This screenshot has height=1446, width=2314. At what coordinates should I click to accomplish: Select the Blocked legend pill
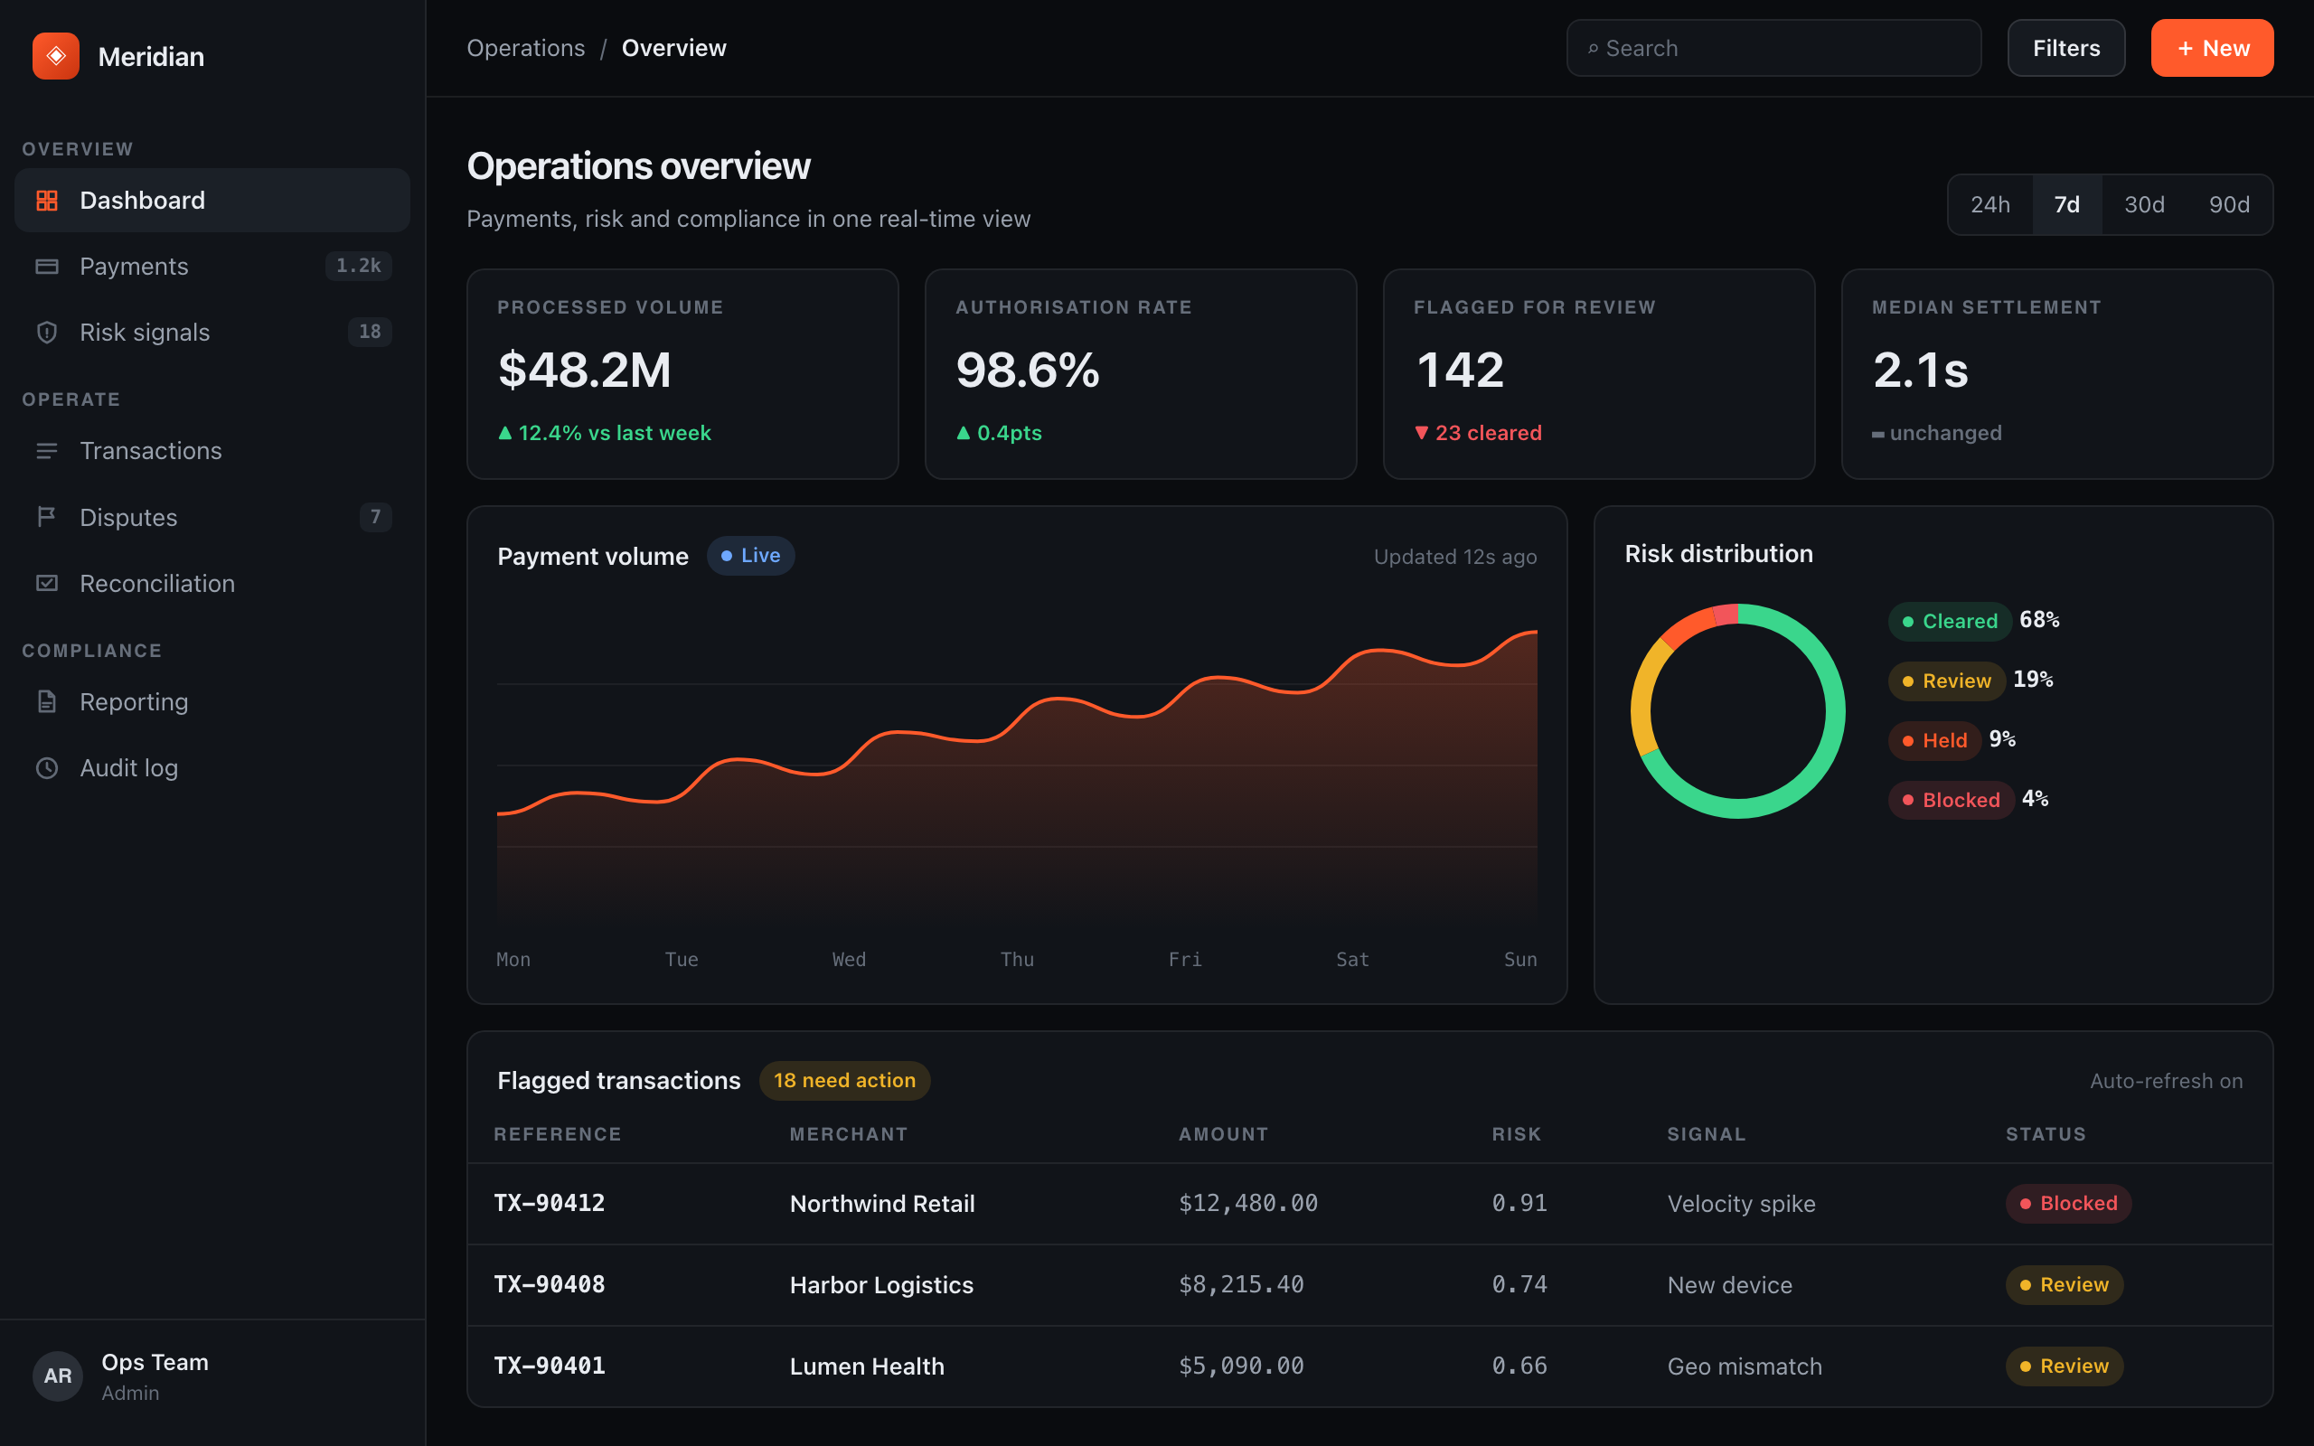tap(1951, 801)
